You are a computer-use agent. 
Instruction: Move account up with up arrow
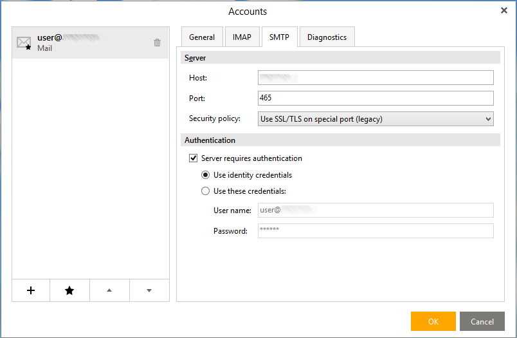click(x=109, y=290)
